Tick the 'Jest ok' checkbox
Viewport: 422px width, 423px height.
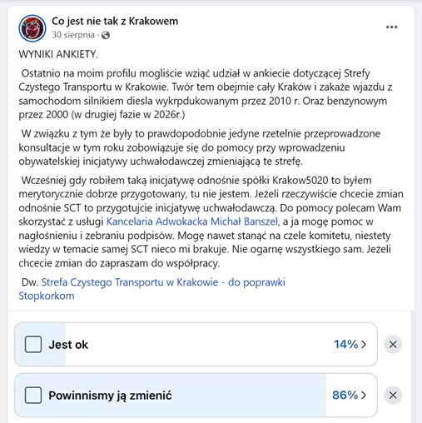pos(33,345)
